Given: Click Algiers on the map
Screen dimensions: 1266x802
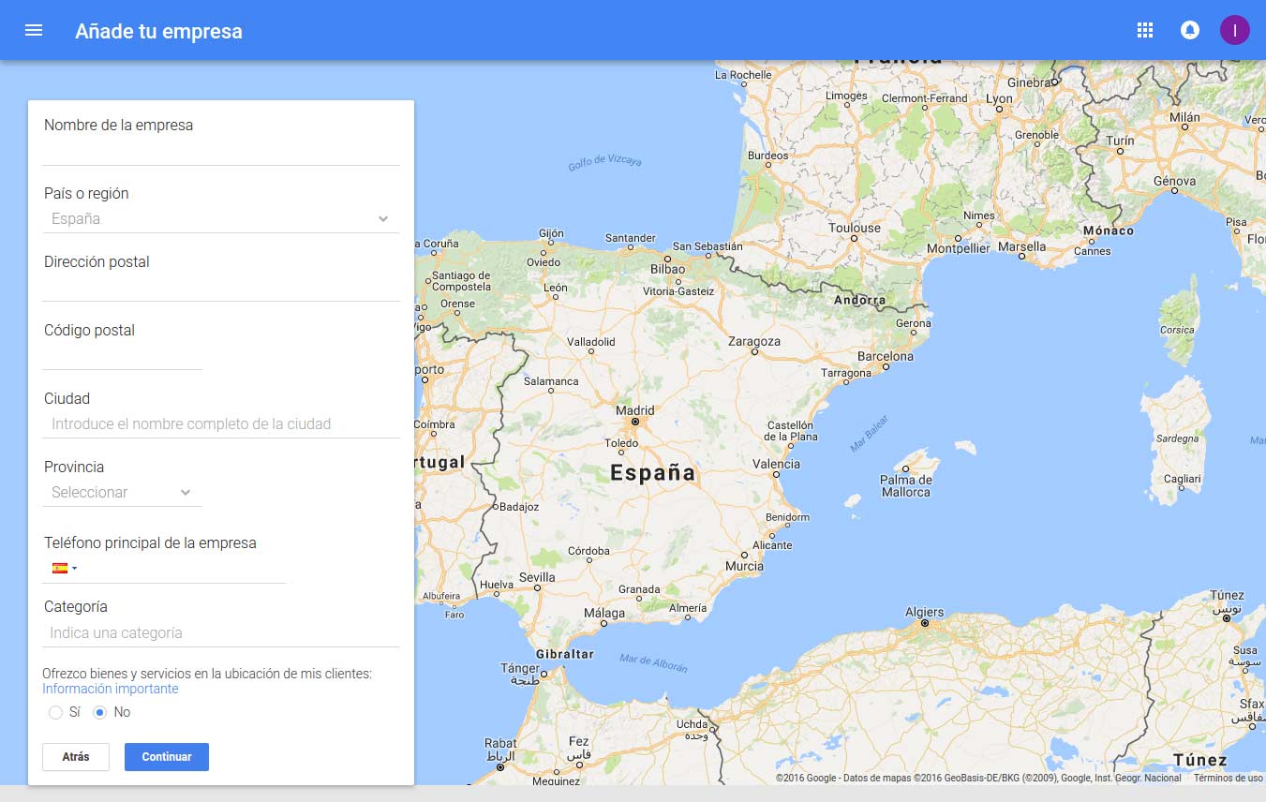Looking at the screenshot, I should coord(924,612).
